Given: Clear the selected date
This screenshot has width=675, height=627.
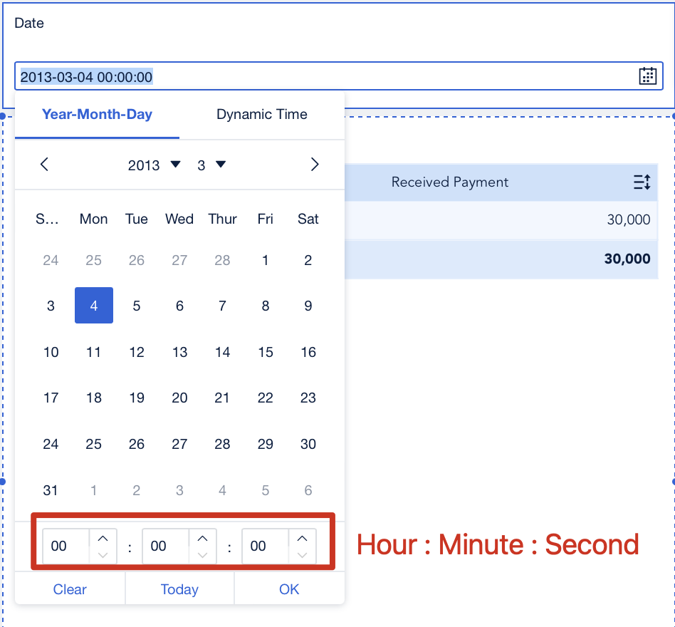Looking at the screenshot, I should click(69, 589).
